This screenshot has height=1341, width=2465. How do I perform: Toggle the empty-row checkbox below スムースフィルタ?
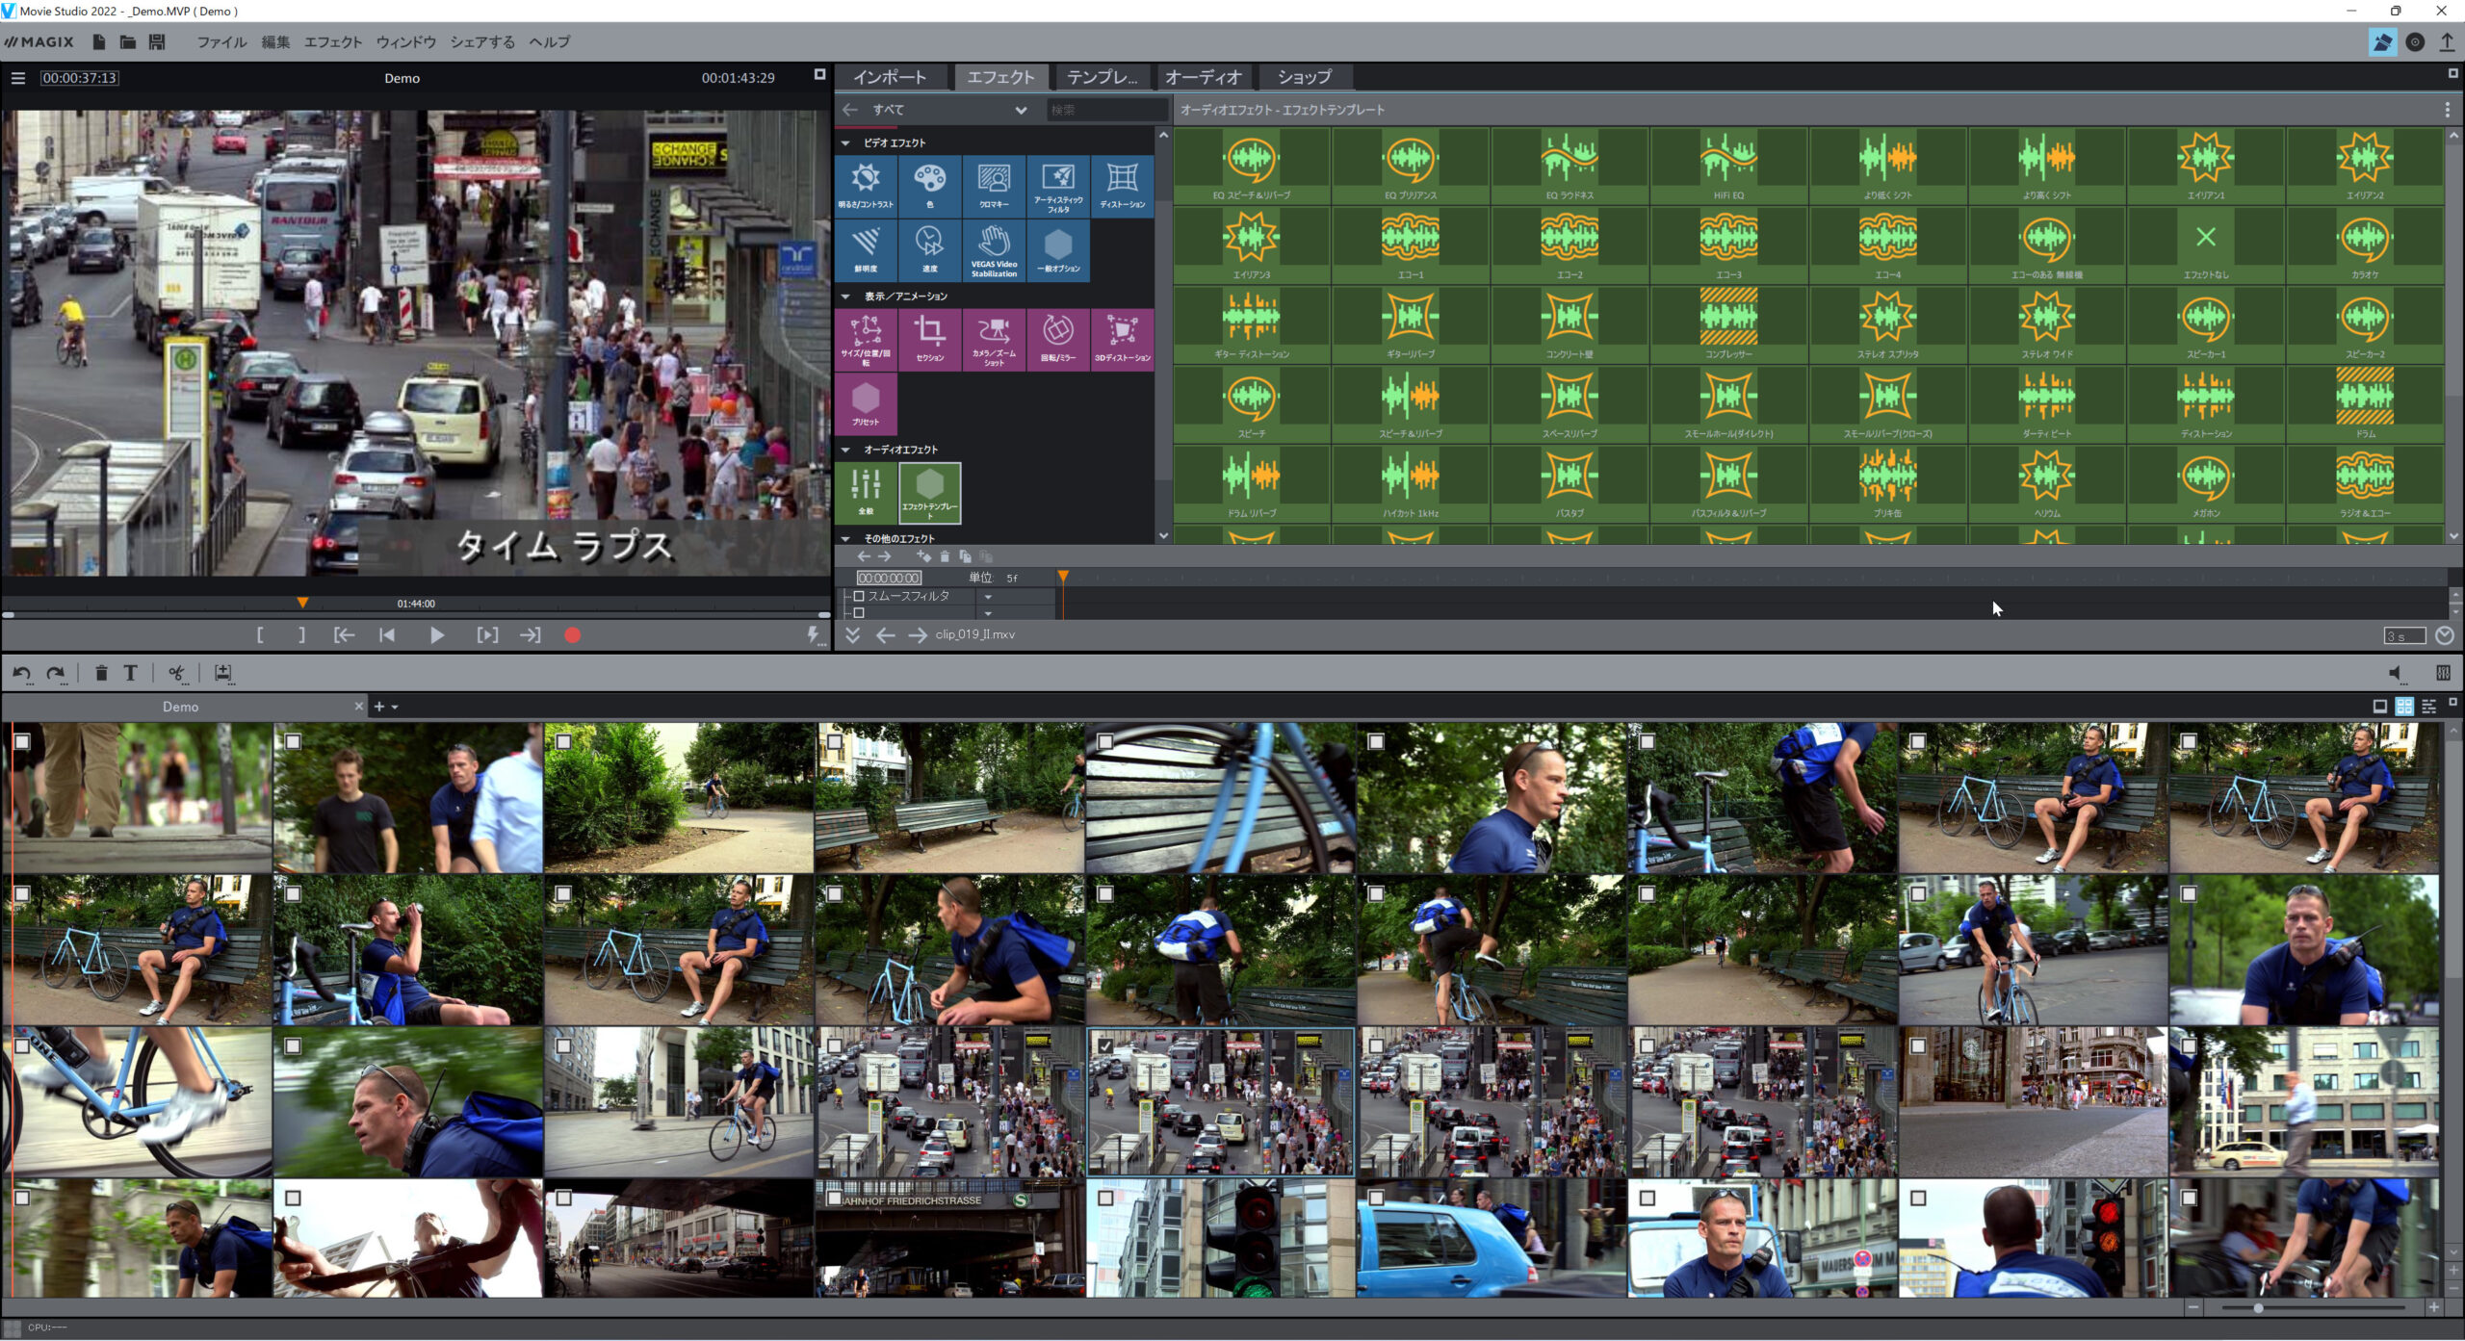coord(859,612)
